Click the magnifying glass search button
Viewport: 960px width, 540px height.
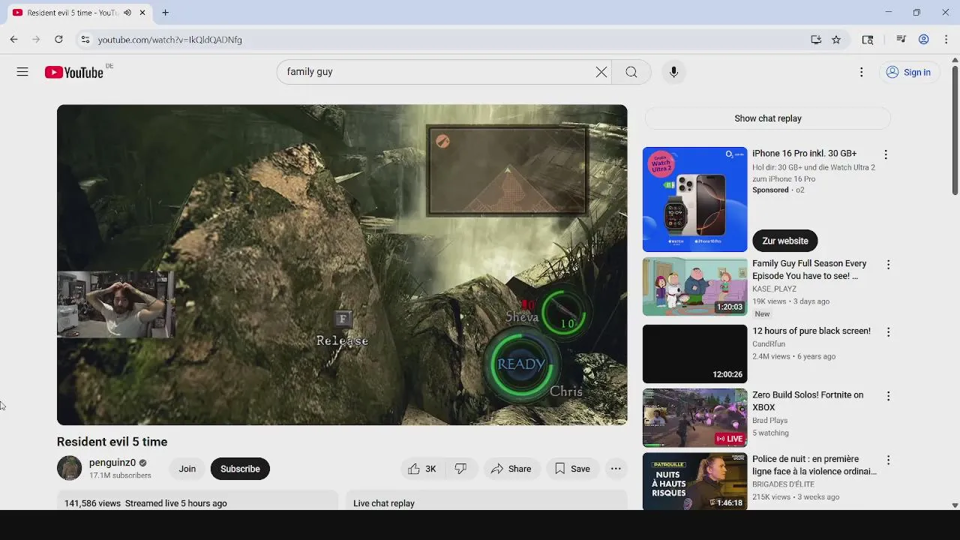click(631, 72)
